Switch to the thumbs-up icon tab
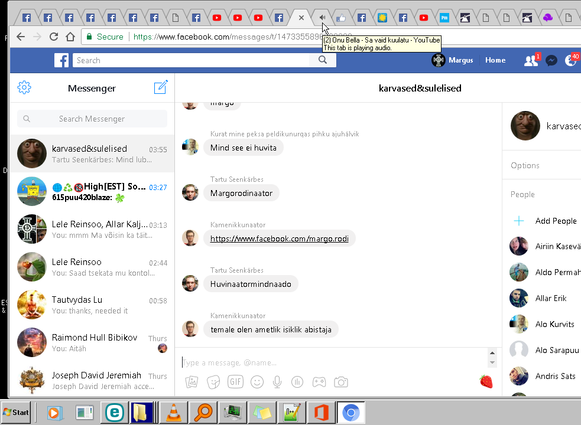The image size is (581, 425). pos(341,17)
